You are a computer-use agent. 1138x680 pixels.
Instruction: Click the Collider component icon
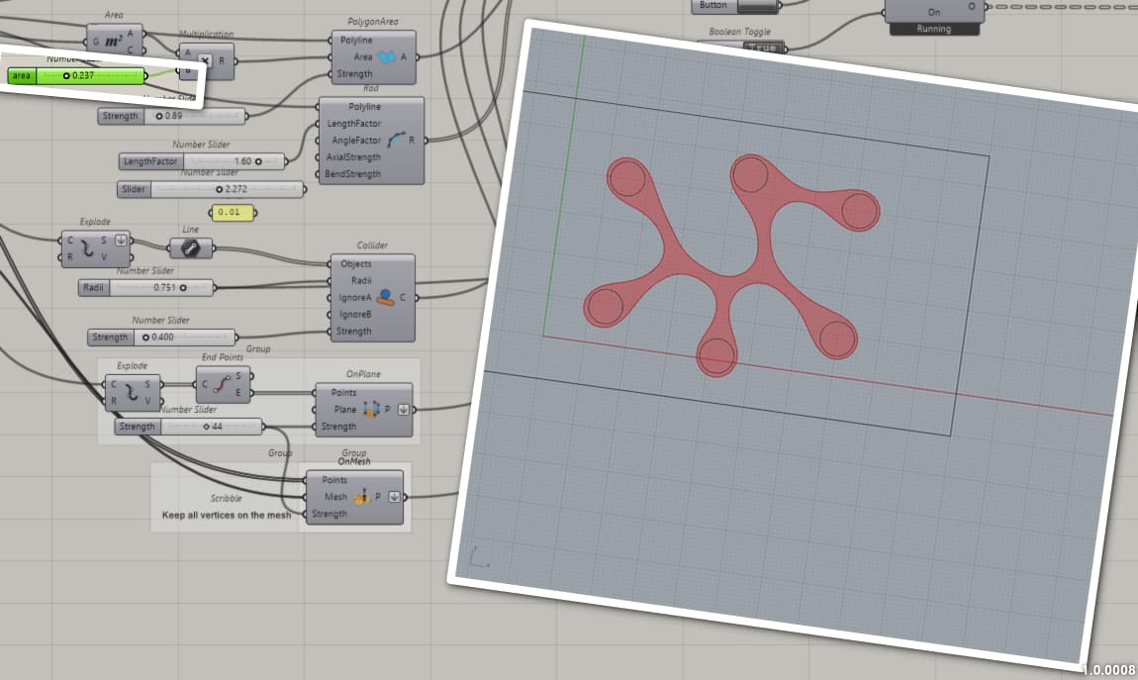coord(385,297)
